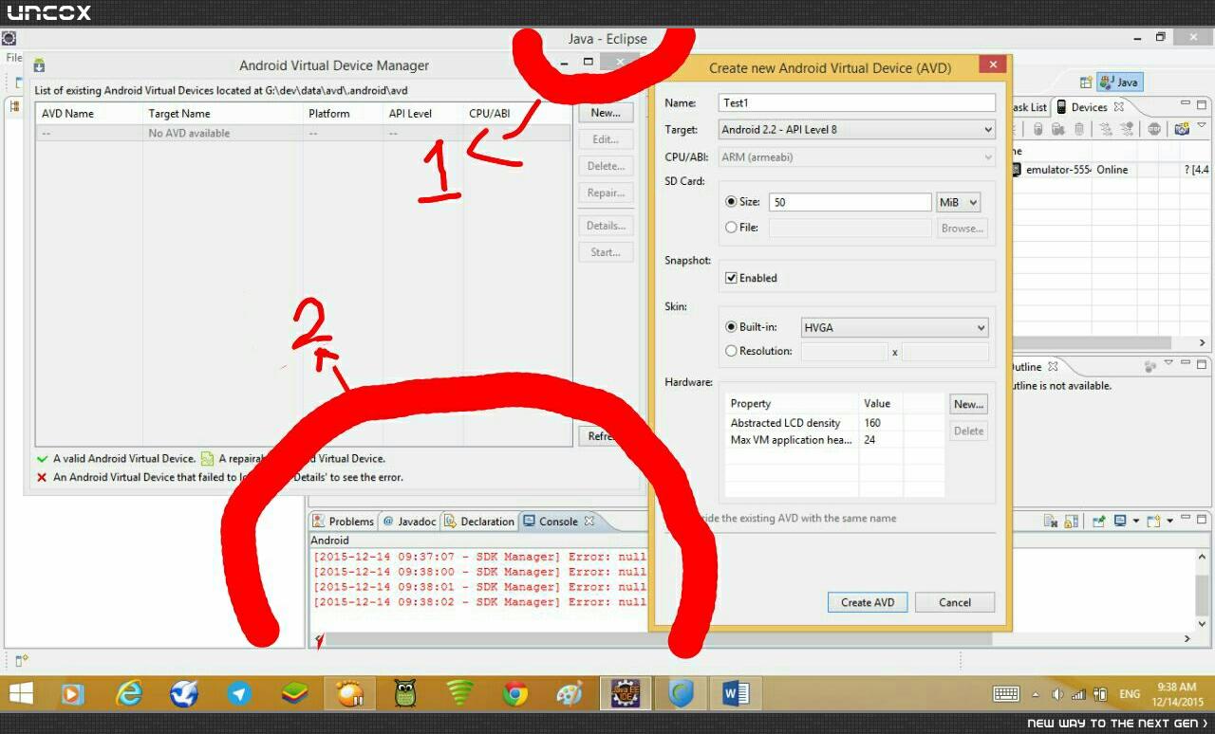Switch to the Problems tab
The image size is (1215, 734).
coord(344,522)
